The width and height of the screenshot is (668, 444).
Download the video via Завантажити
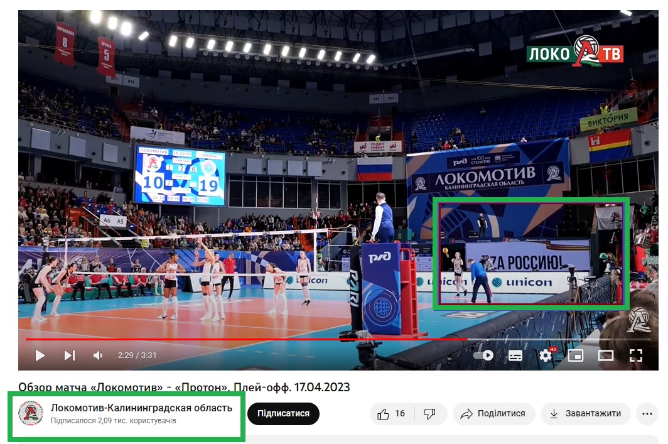click(x=585, y=414)
